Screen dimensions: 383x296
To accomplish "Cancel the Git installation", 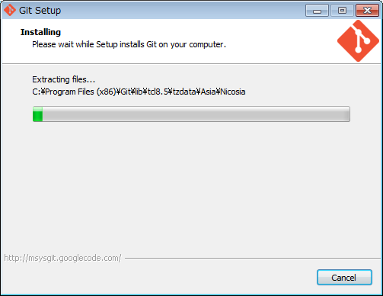I will click(344, 278).
